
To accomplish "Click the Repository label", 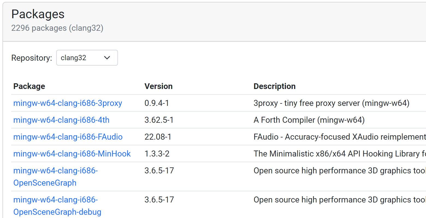I will pos(32,58).
